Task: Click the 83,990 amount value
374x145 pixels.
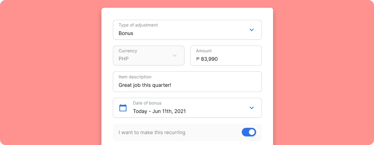Action: (209, 59)
